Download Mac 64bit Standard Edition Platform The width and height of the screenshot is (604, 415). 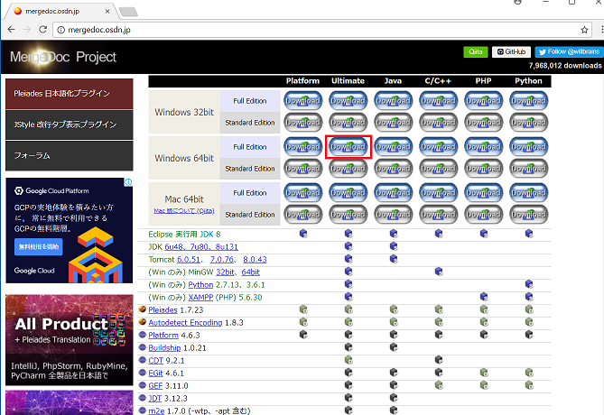(302, 215)
